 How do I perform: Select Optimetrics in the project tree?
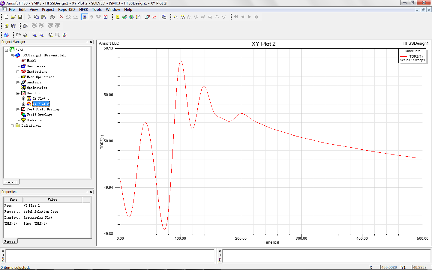37,88
